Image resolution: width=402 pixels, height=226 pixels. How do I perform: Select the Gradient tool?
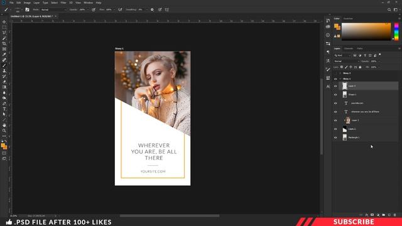[x=4, y=87]
